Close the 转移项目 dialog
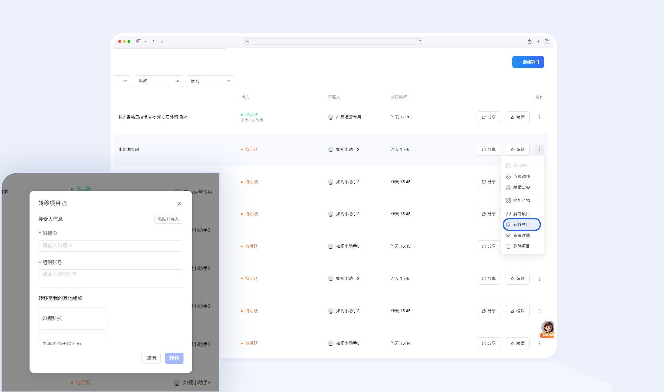 (179, 204)
